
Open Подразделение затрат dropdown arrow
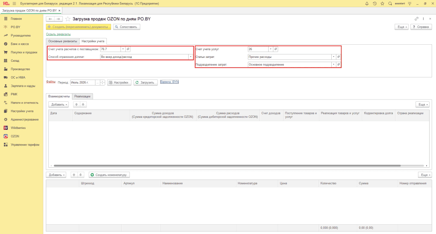(333, 65)
